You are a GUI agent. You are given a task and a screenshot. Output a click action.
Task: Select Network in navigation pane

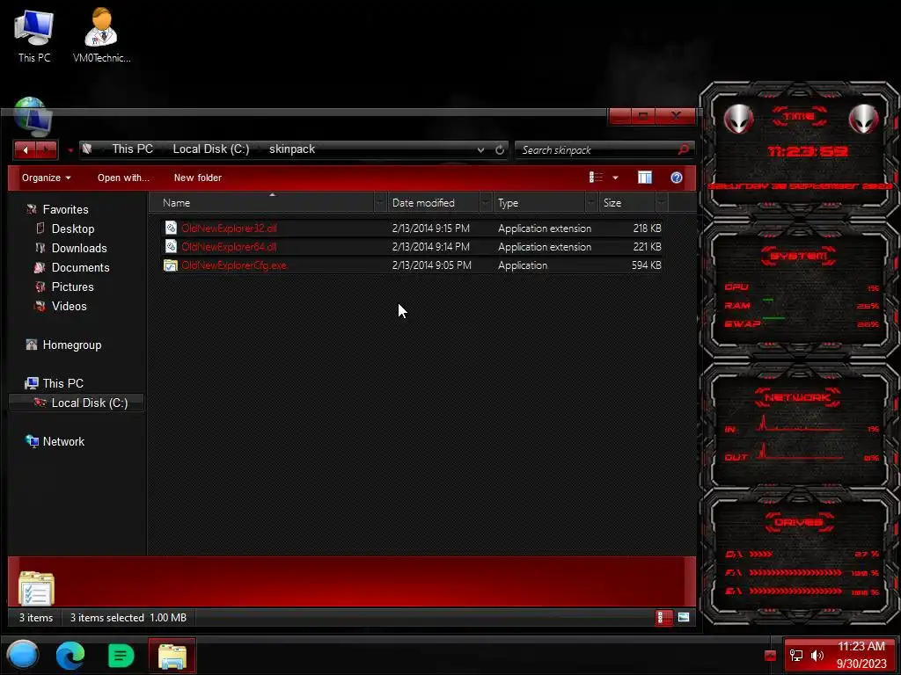click(55, 441)
